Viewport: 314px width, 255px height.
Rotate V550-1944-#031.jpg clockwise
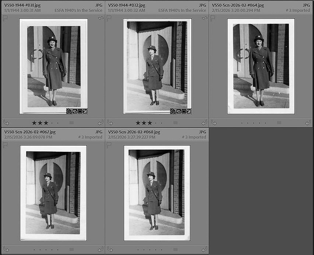point(100,123)
